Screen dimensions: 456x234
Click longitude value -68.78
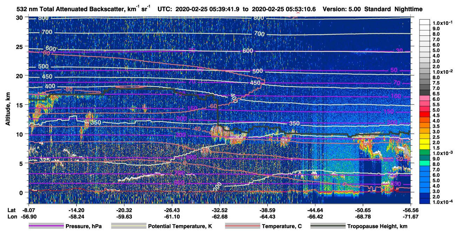[363, 216]
